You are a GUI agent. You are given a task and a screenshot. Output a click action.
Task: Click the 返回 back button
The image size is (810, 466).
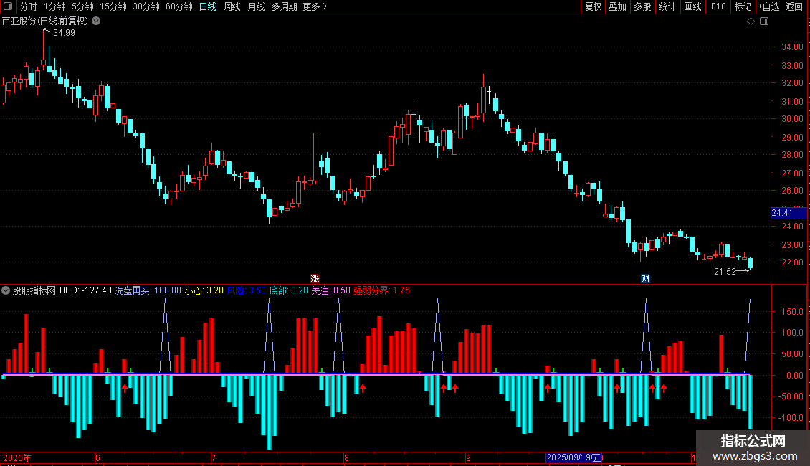pos(794,6)
